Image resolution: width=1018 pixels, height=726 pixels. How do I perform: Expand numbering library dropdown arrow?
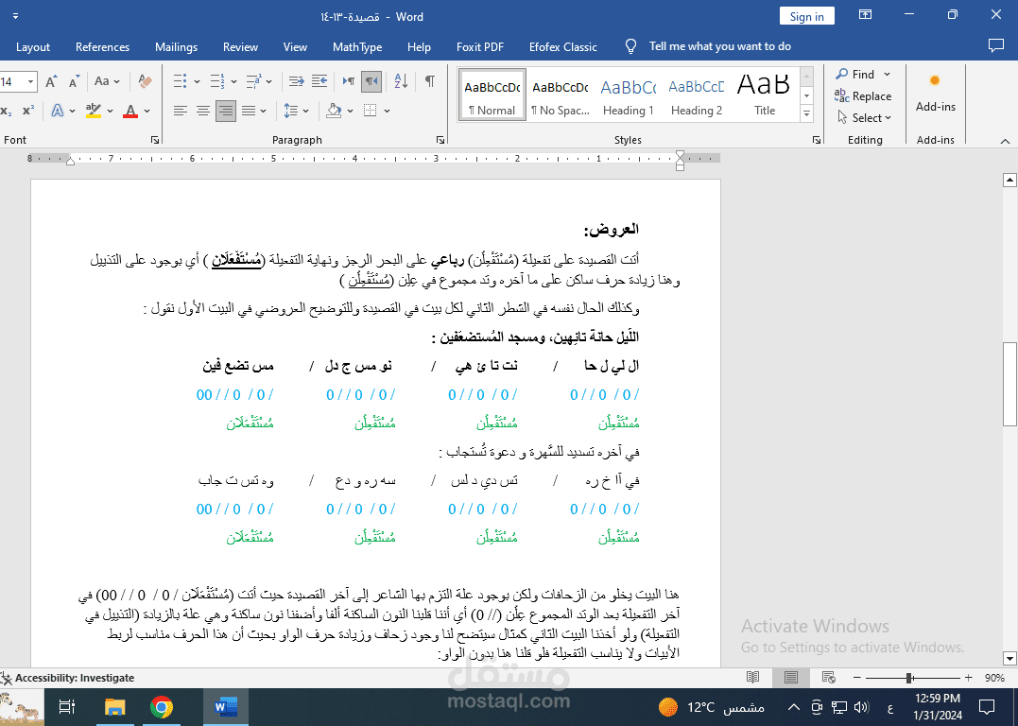233,82
